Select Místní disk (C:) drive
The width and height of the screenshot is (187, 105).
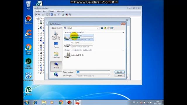(x=79, y=38)
